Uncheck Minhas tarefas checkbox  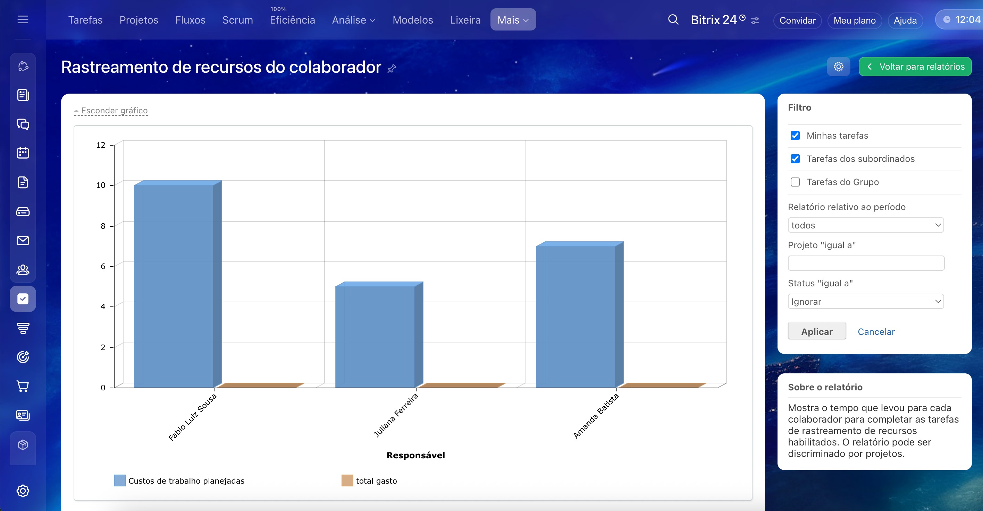(795, 136)
